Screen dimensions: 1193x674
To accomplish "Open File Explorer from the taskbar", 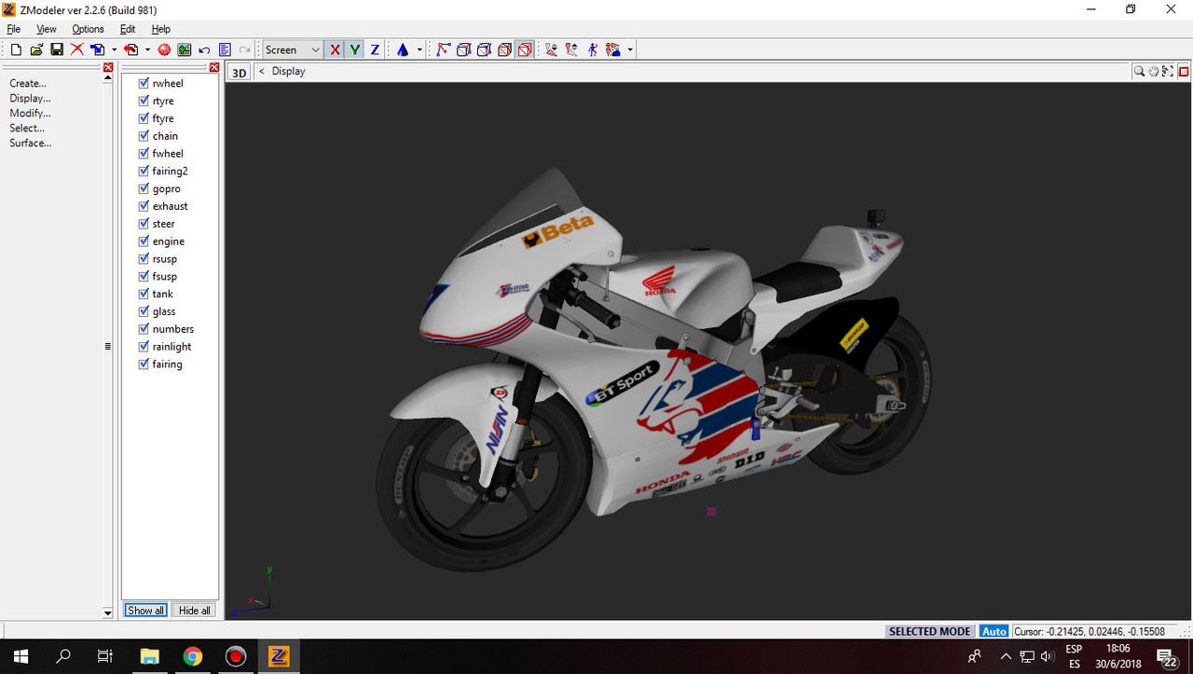I will coord(149,656).
